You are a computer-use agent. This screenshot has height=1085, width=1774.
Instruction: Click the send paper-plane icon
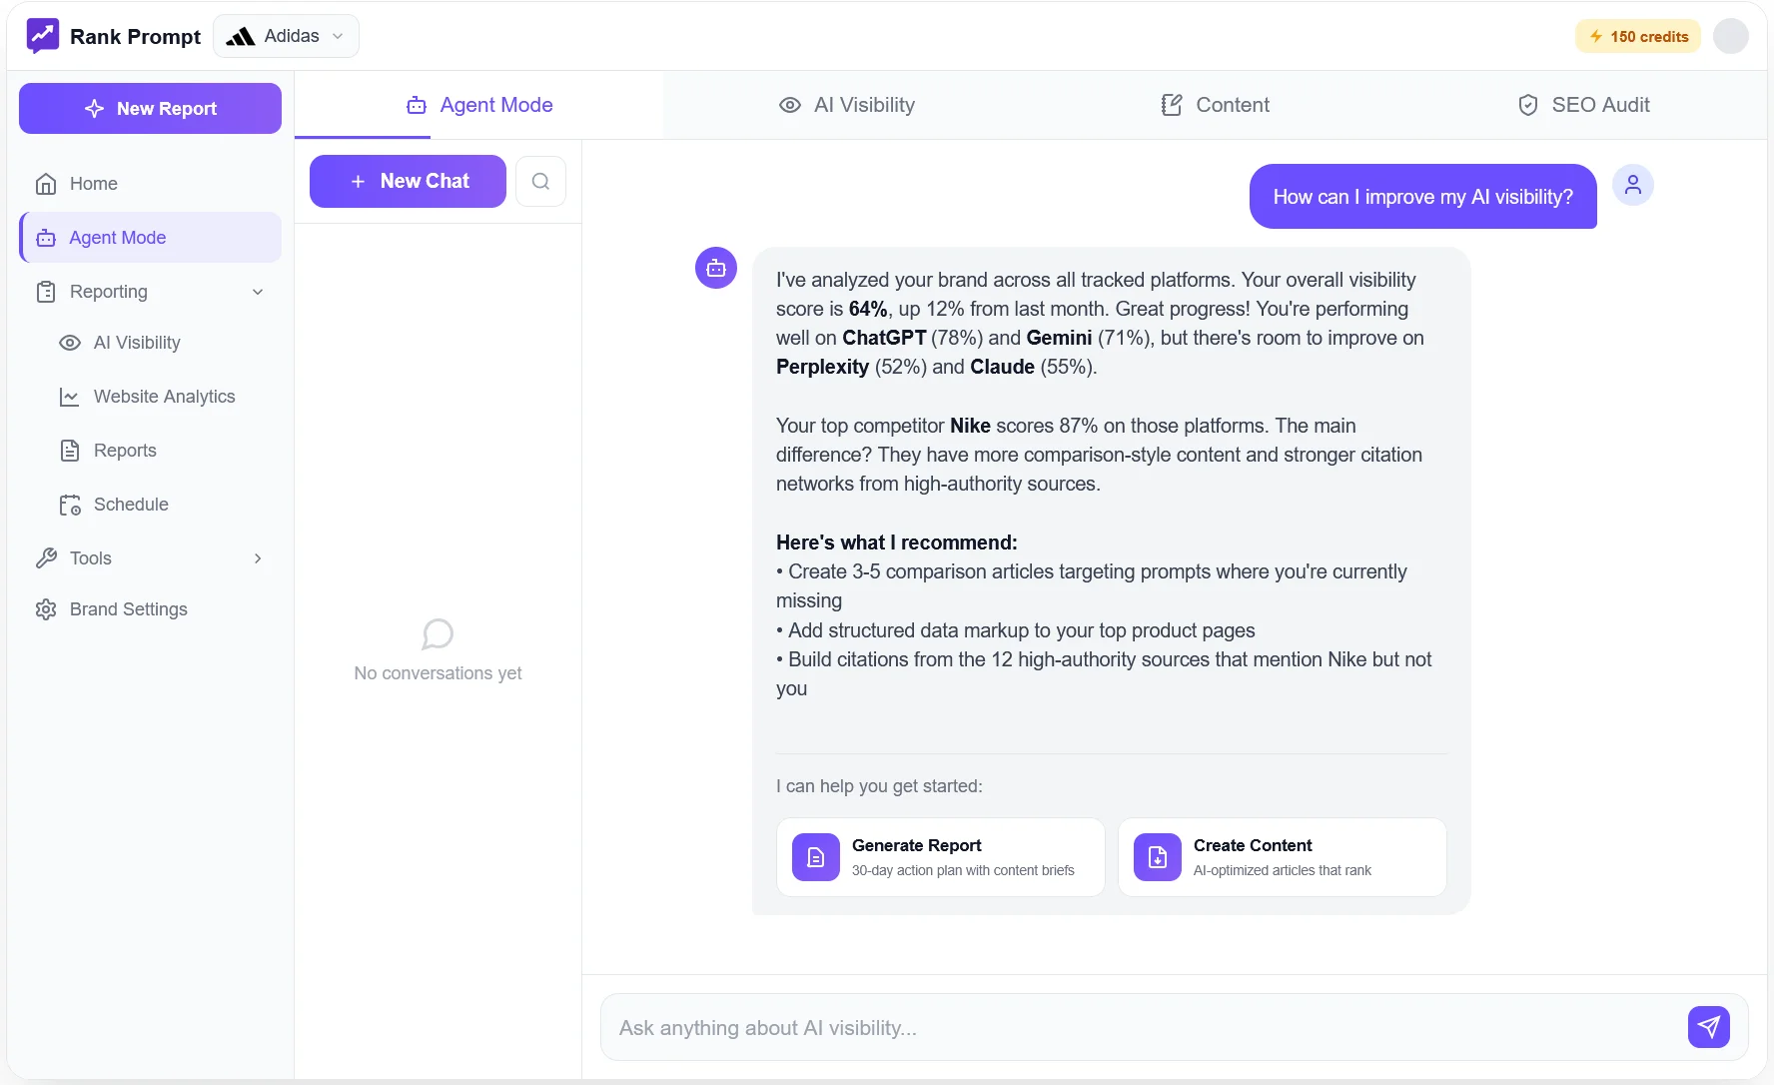click(1709, 1027)
